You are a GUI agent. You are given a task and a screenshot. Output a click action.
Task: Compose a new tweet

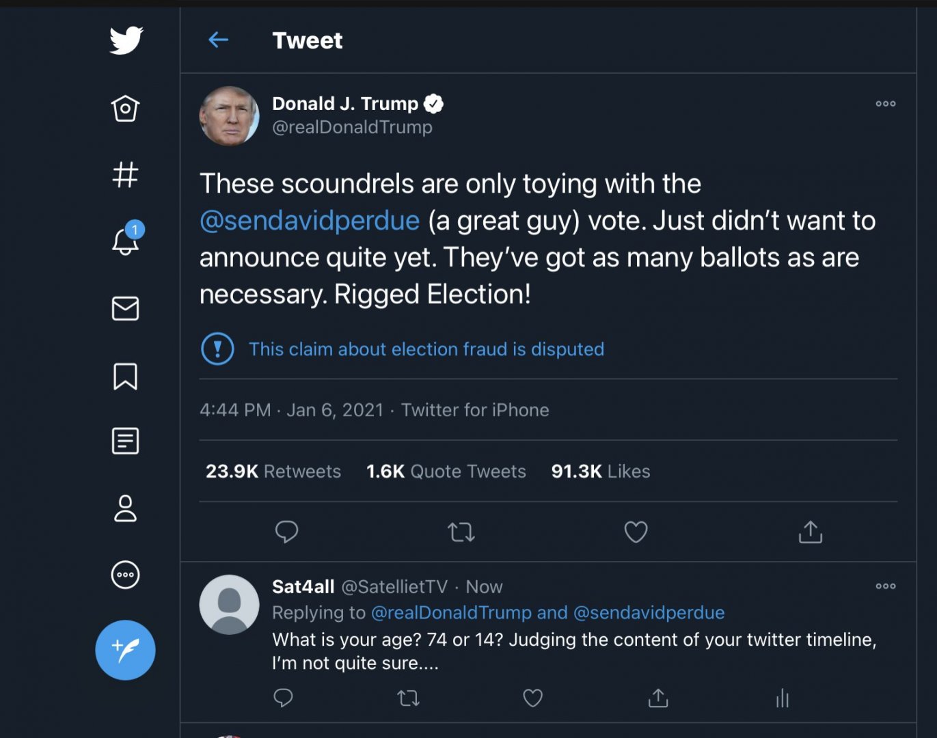click(125, 650)
